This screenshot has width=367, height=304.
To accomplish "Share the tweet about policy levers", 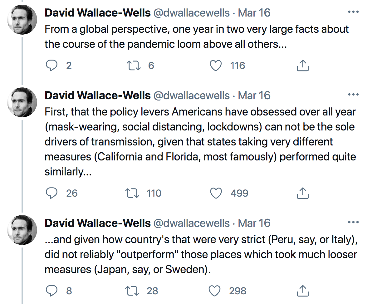I will 302,193.
